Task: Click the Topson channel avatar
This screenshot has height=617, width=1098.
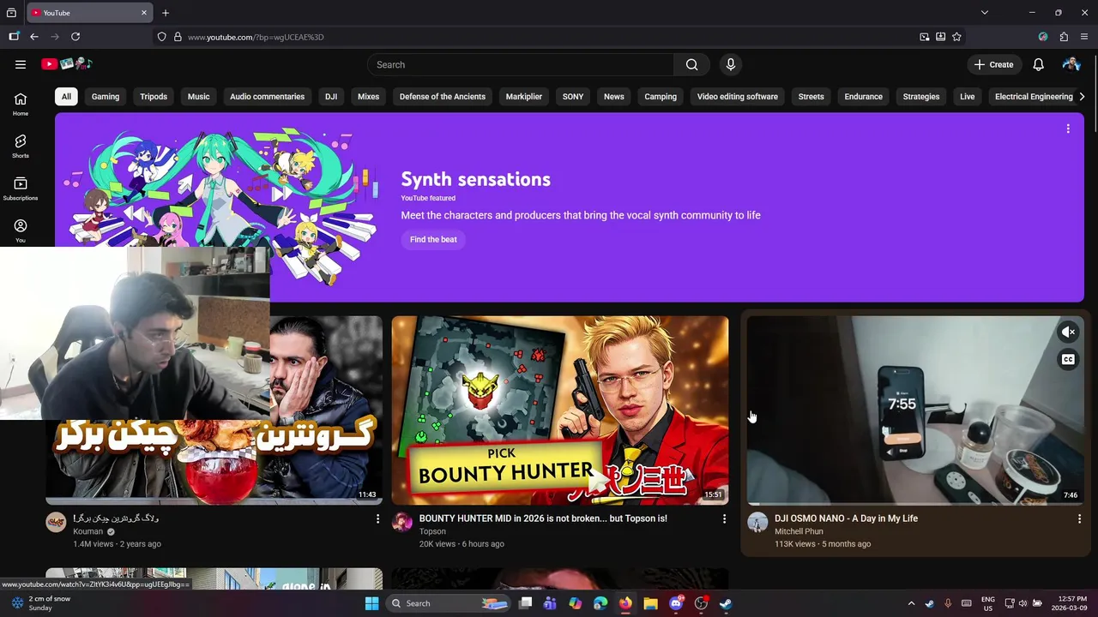Action: (x=402, y=523)
